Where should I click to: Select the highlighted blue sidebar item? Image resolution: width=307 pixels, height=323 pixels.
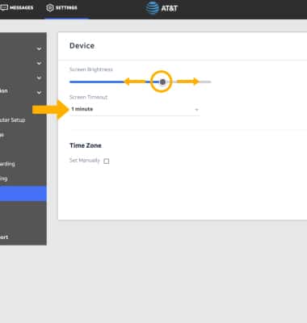[23, 194]
